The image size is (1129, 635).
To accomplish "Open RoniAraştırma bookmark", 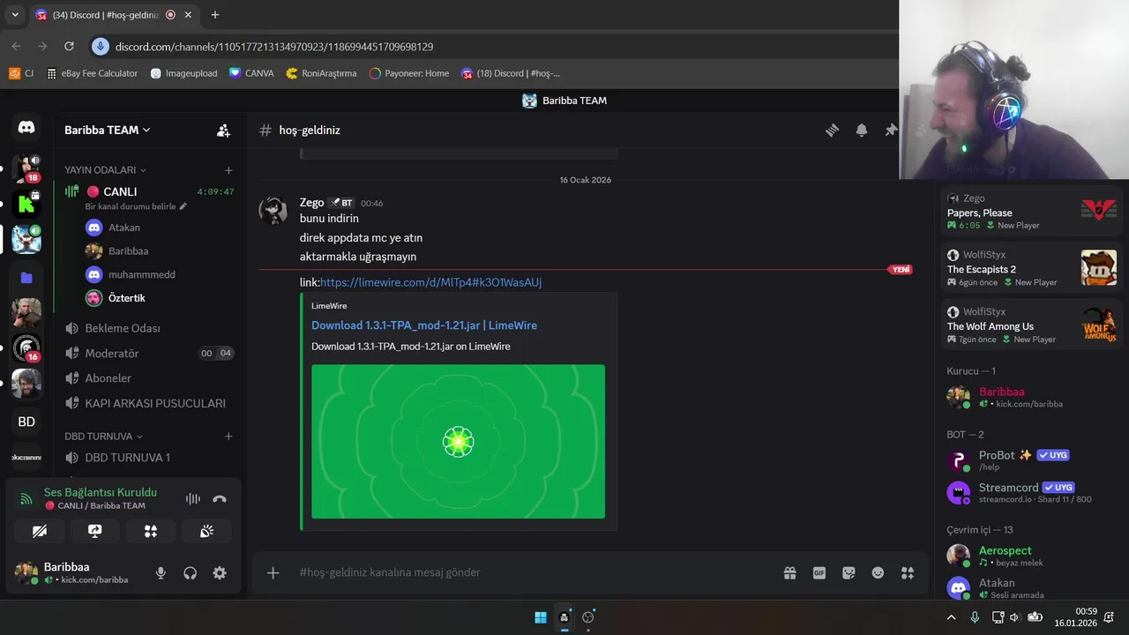I will coord(321,73).
